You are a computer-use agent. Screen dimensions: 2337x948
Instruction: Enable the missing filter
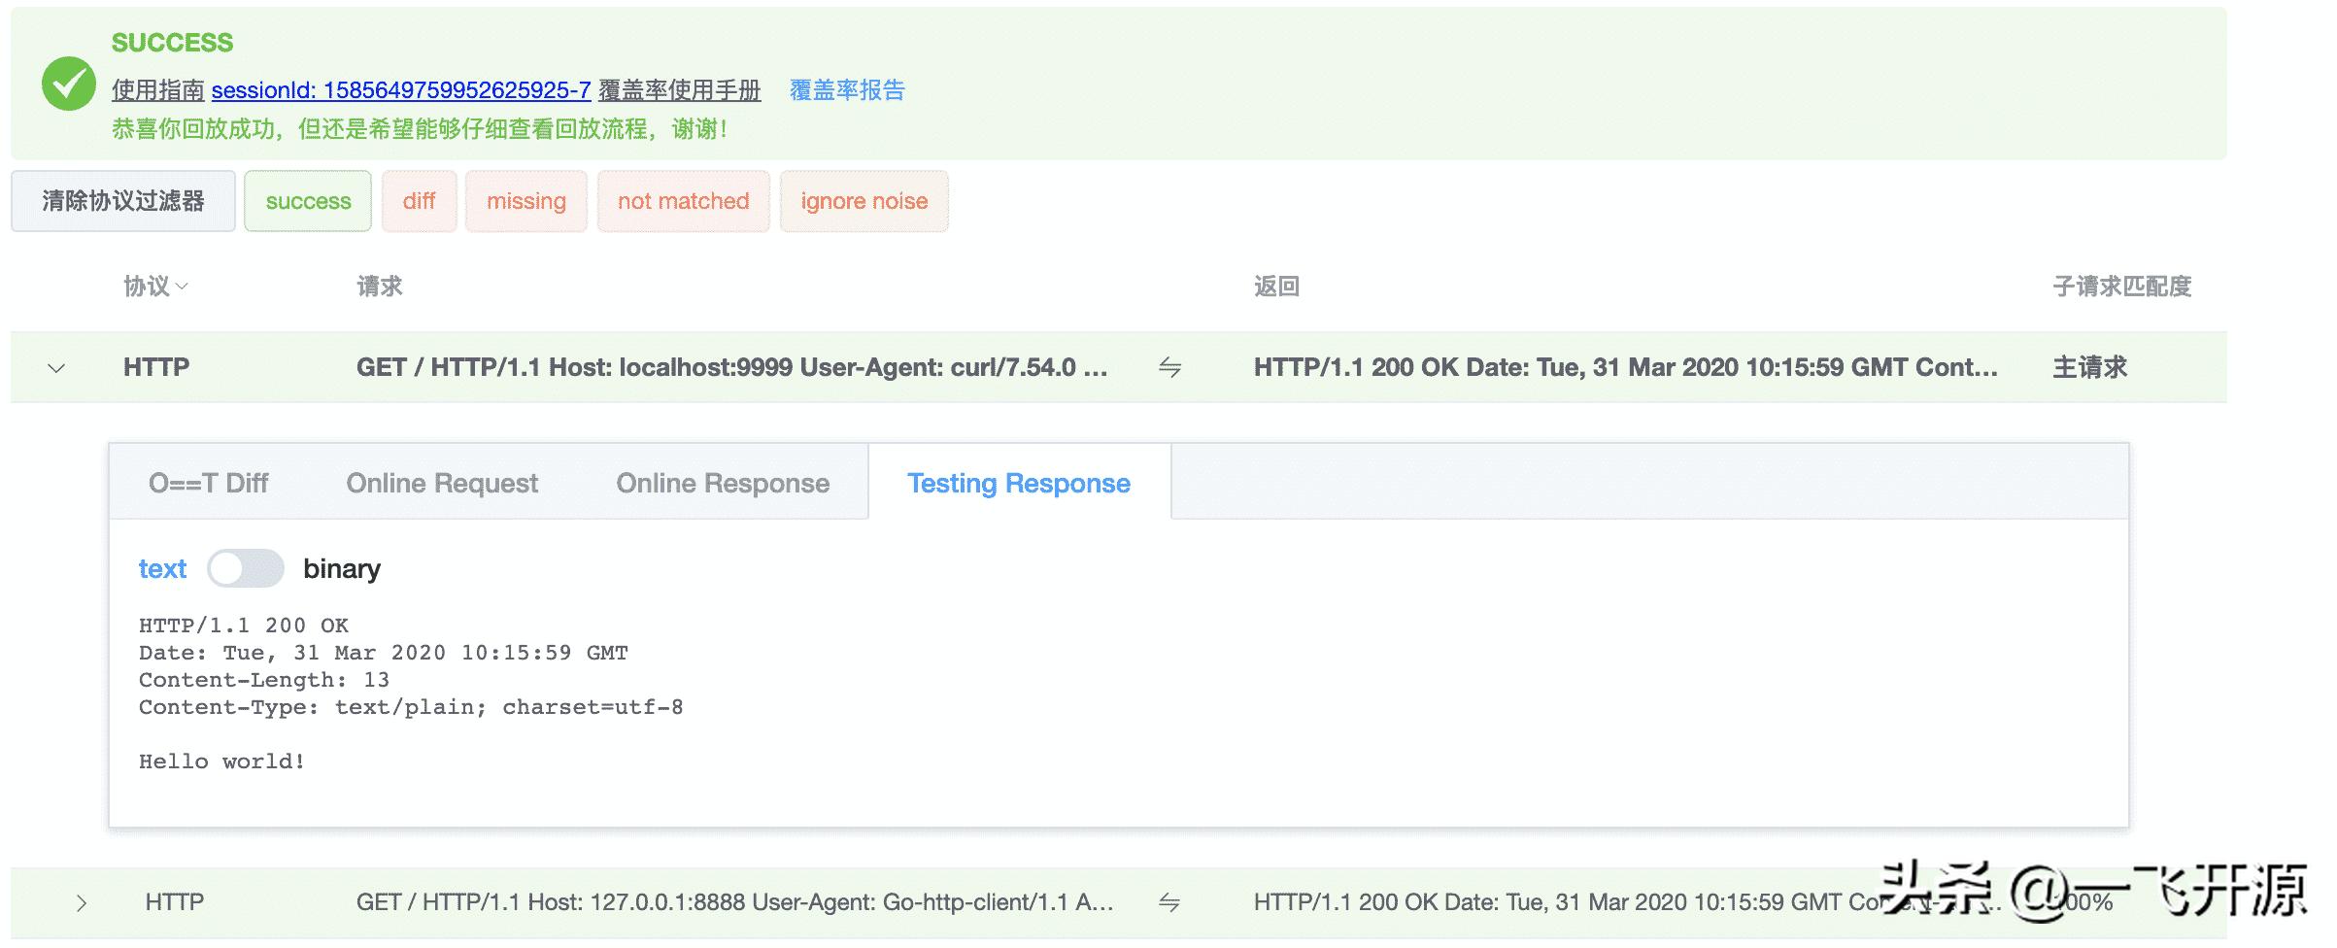(525, 201)
